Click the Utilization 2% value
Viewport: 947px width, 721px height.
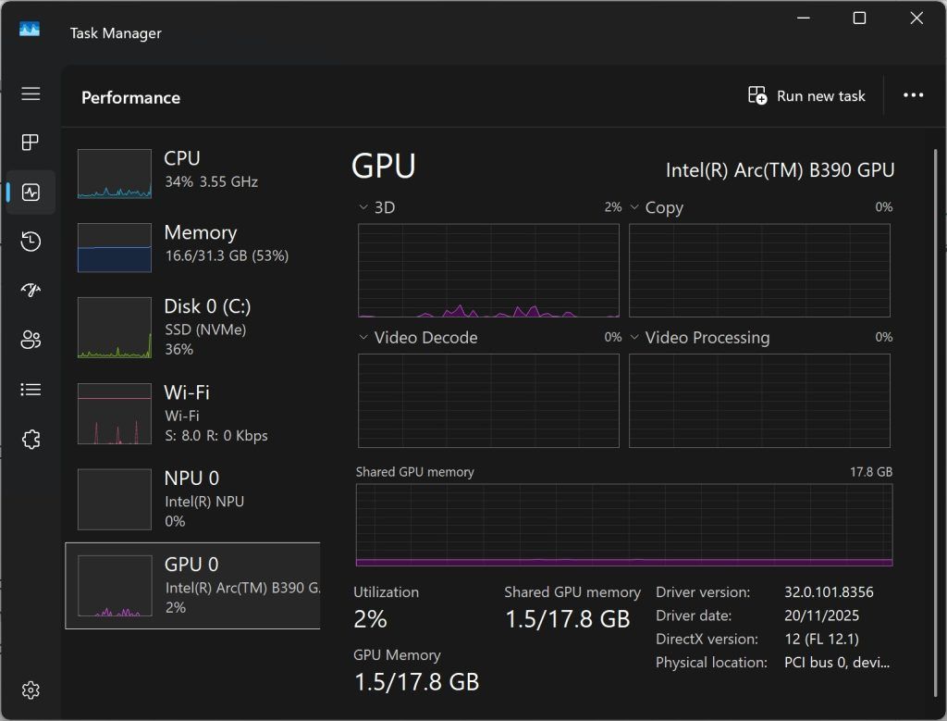click(370, 619)
